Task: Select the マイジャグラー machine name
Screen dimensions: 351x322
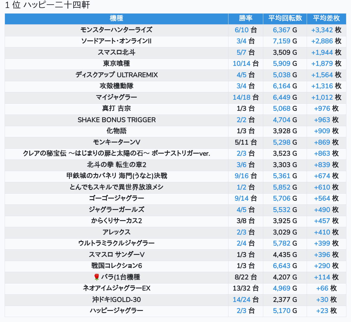Action: click(116, 97)
